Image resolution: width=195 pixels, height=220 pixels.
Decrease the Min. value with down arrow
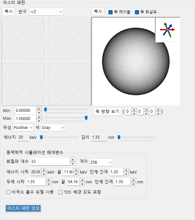(x=39, y=112)
